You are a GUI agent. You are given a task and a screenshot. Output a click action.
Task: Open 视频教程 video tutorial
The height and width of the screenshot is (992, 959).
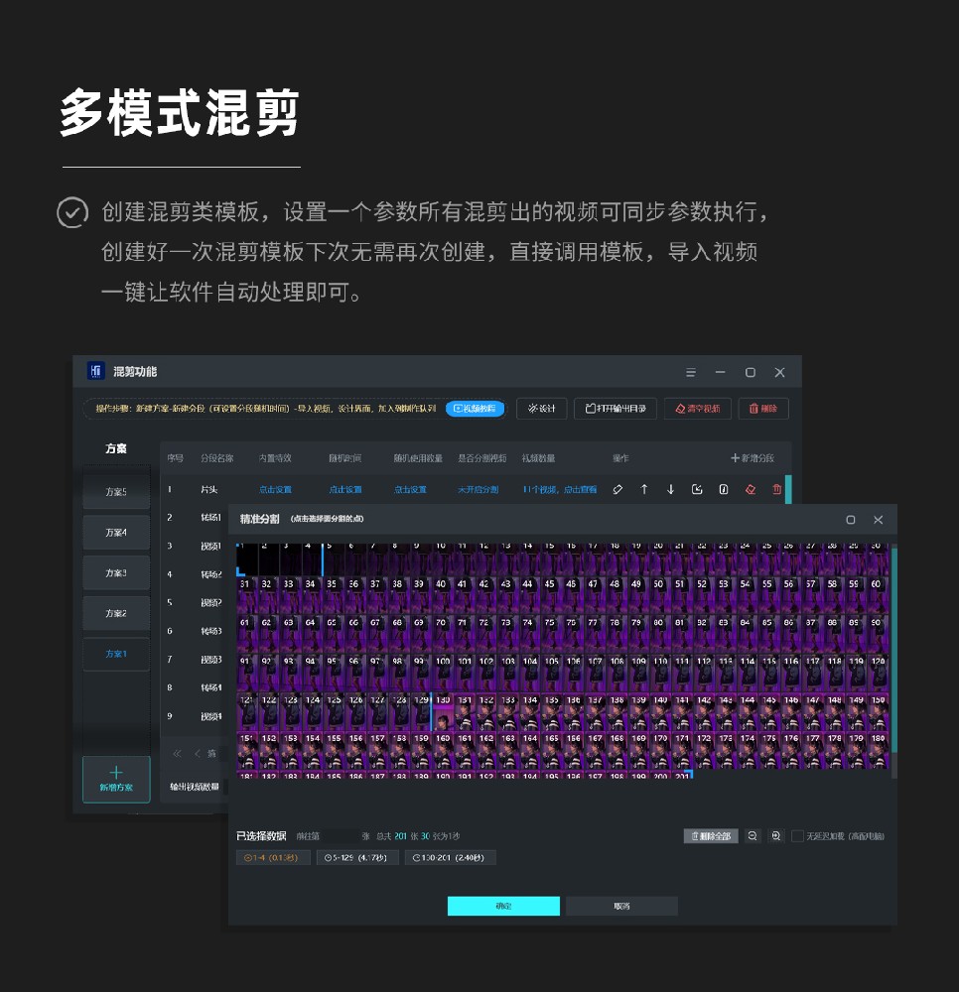point(475,409)
